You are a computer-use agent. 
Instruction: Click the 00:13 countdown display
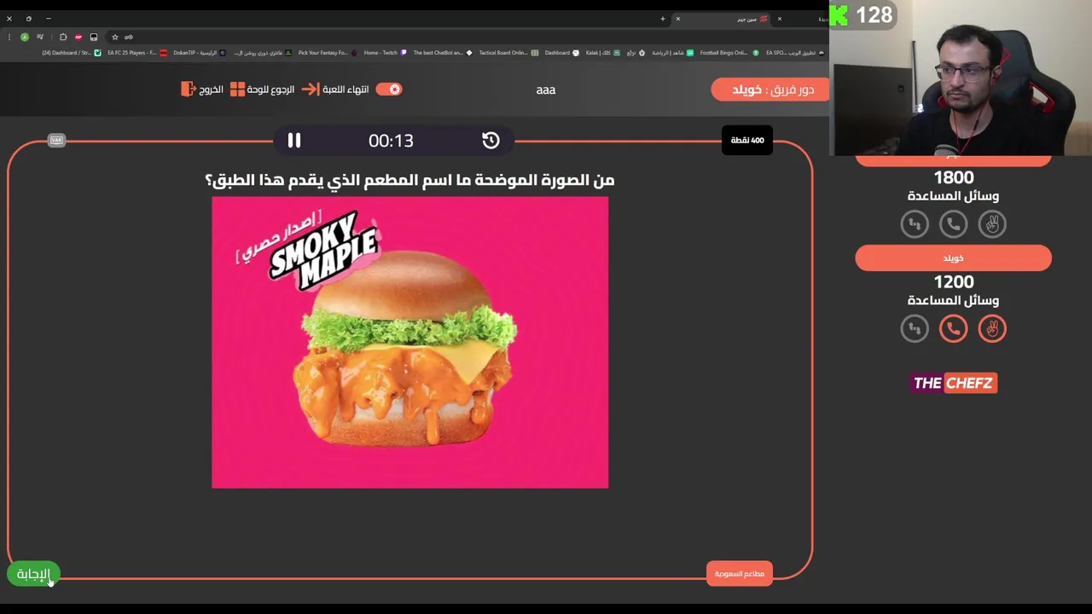click(x=391, y=141)
